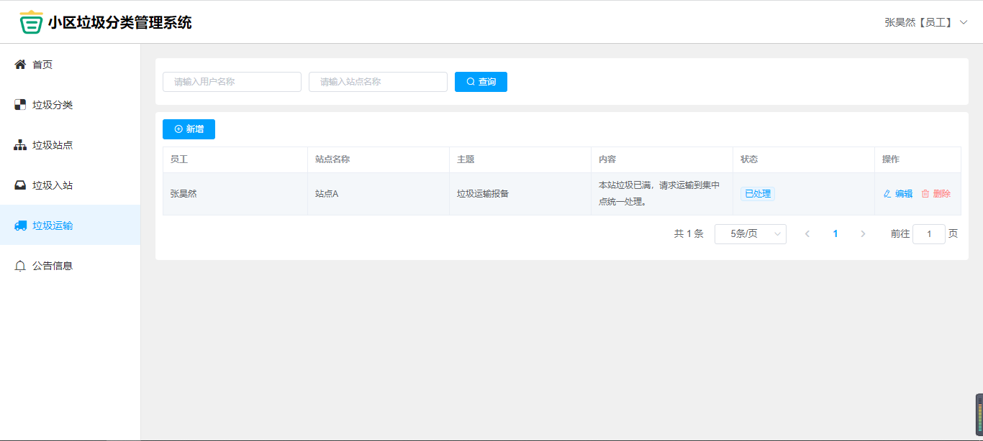Go to next page using right arrow
Viewport: 983px width, 441px height.
point(863,234)
